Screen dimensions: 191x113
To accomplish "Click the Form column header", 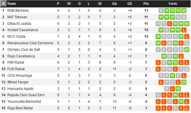I will click(x=173, y=4).
